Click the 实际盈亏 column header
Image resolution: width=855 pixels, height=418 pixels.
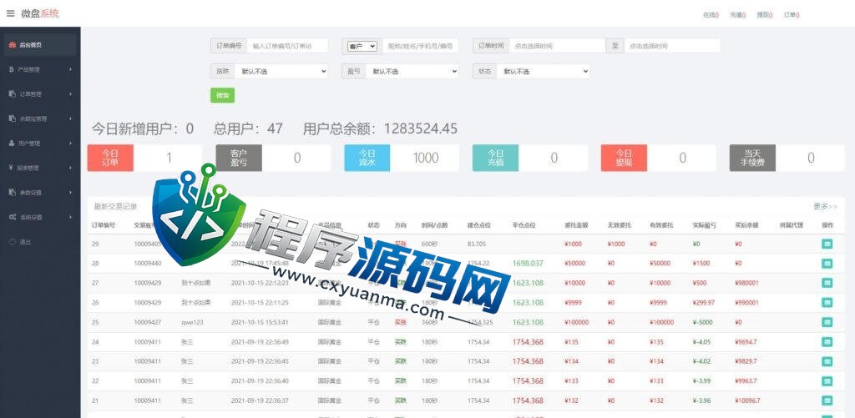[705, 225]
